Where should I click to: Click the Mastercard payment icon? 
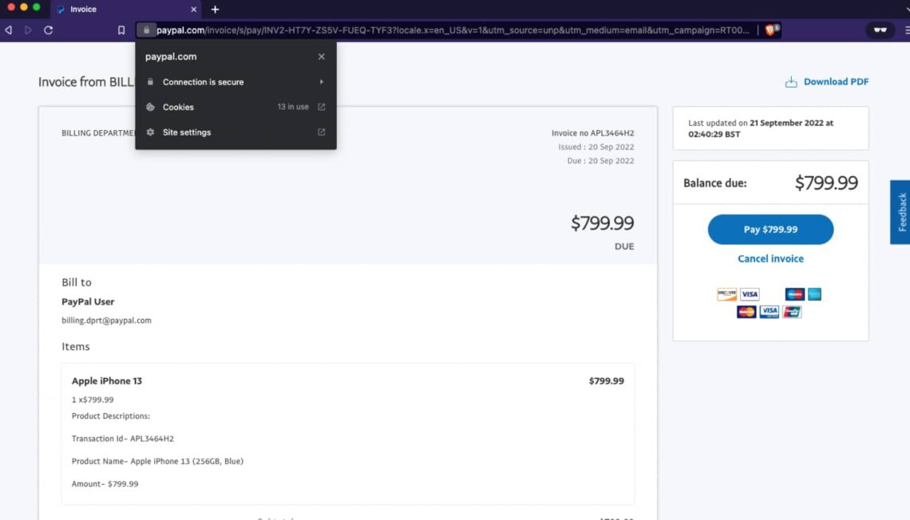[746, 311]
